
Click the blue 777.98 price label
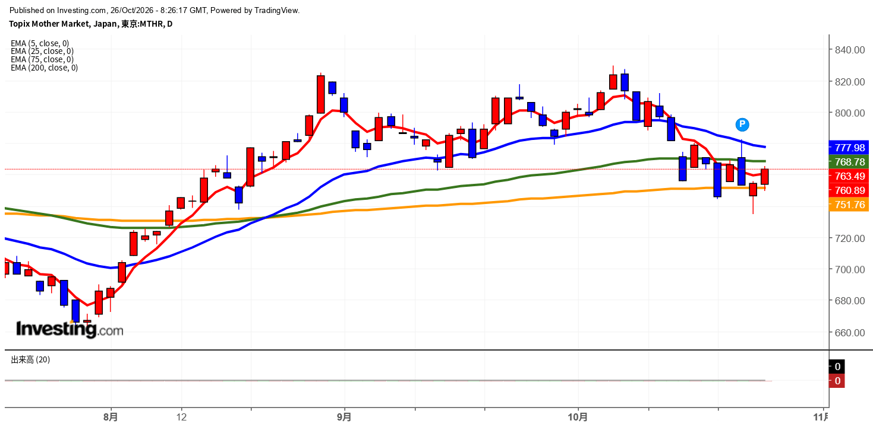pos(849,148)
